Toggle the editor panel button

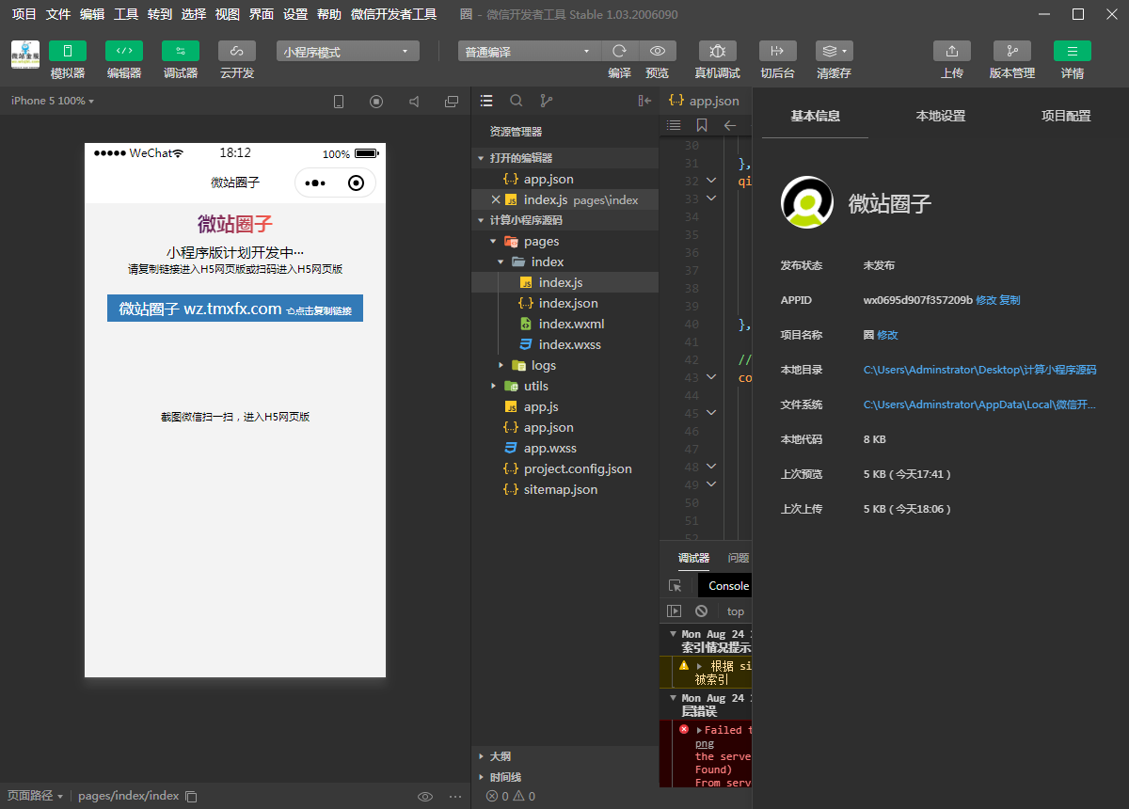pyautogui.click(x=123, y=51)
